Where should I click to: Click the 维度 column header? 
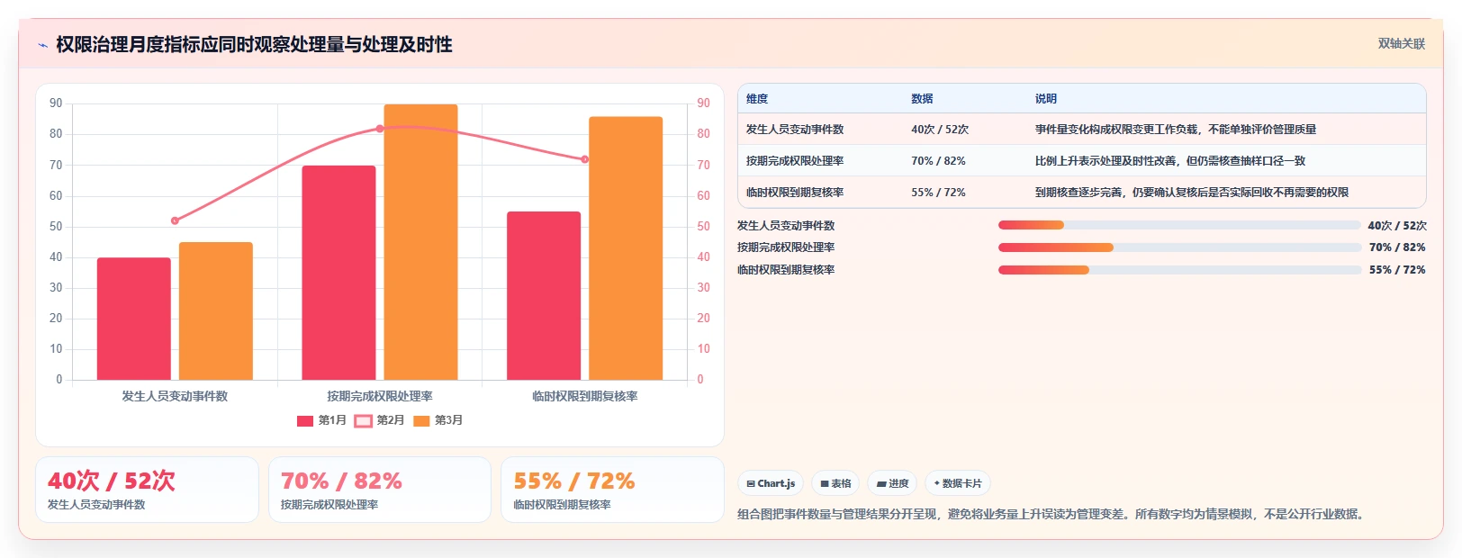click(x=757, y=99)
